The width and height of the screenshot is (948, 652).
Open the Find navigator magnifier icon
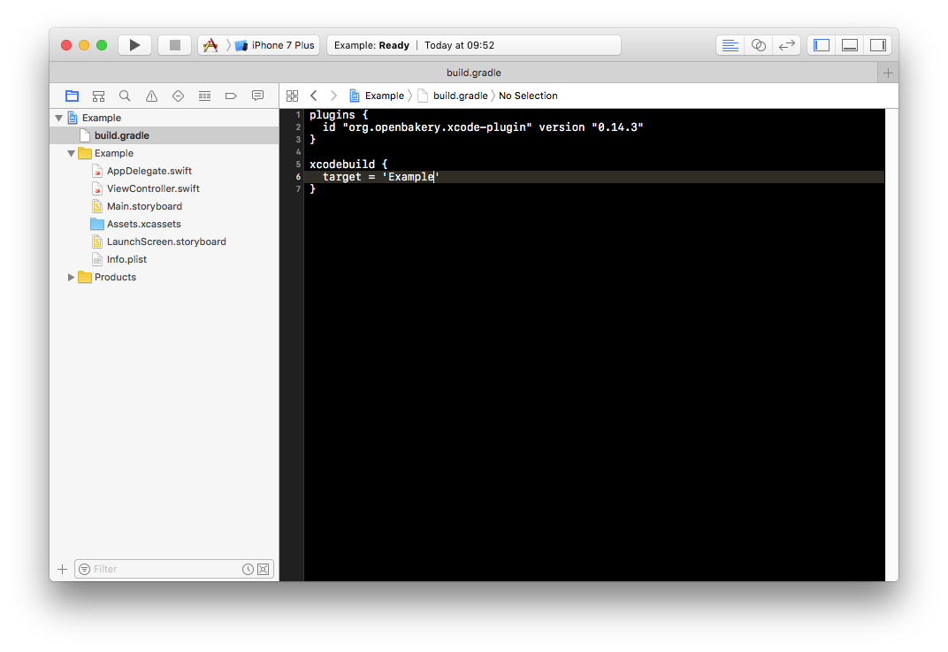click(x=125, y=96)
